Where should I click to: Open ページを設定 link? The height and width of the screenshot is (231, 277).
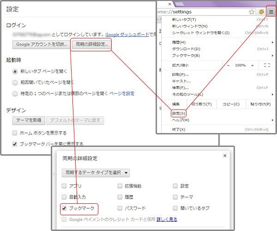[122, 93]
